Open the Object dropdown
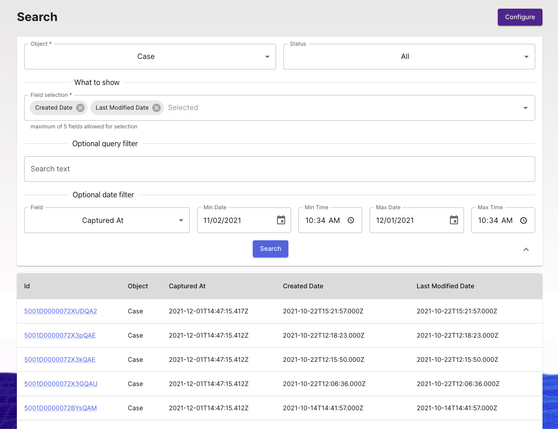This screenshot has height=429, width=558. pos(150,57)
